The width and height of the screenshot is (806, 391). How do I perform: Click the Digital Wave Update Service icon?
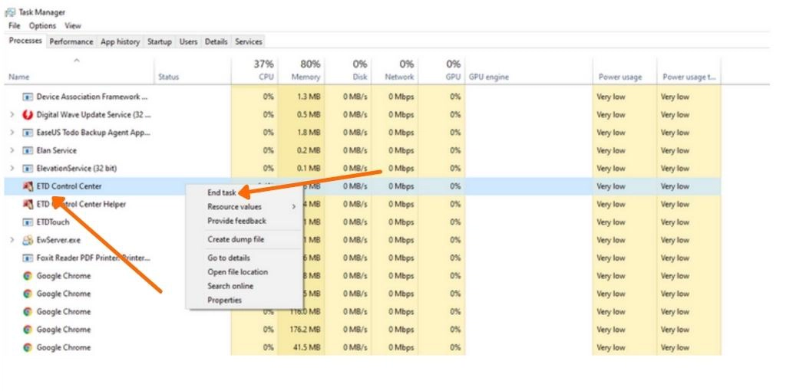tap(28, 115)
